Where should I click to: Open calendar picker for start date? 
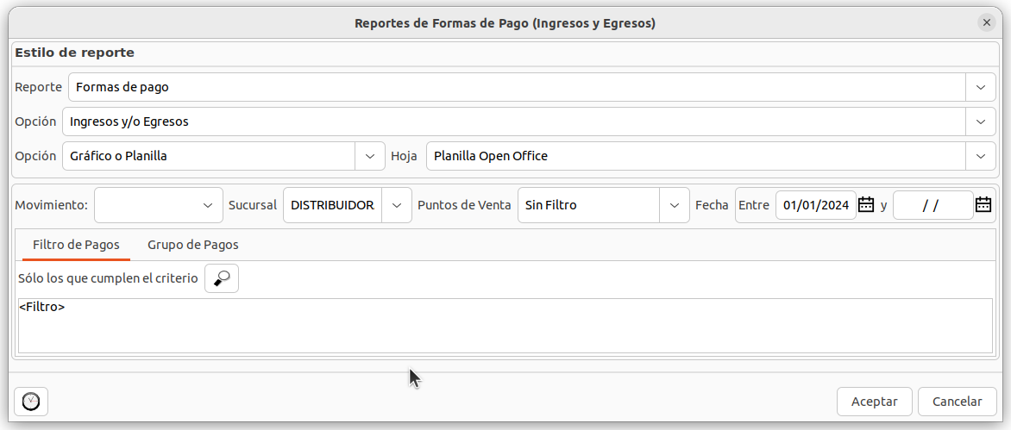click(866, 205)
